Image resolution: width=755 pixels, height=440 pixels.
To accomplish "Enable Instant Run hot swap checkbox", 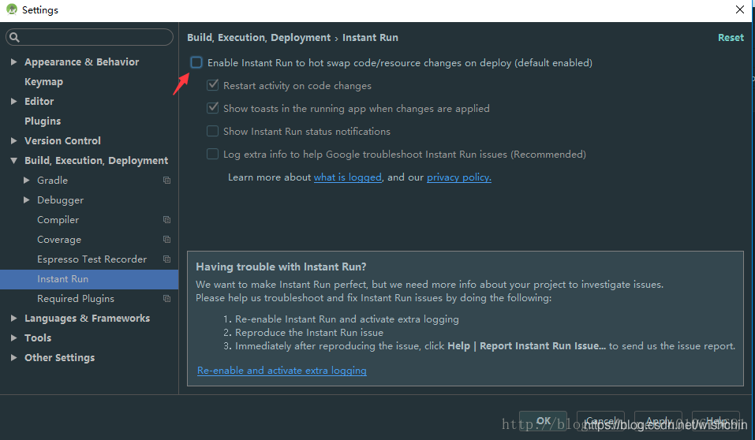I will click(196, 62).
